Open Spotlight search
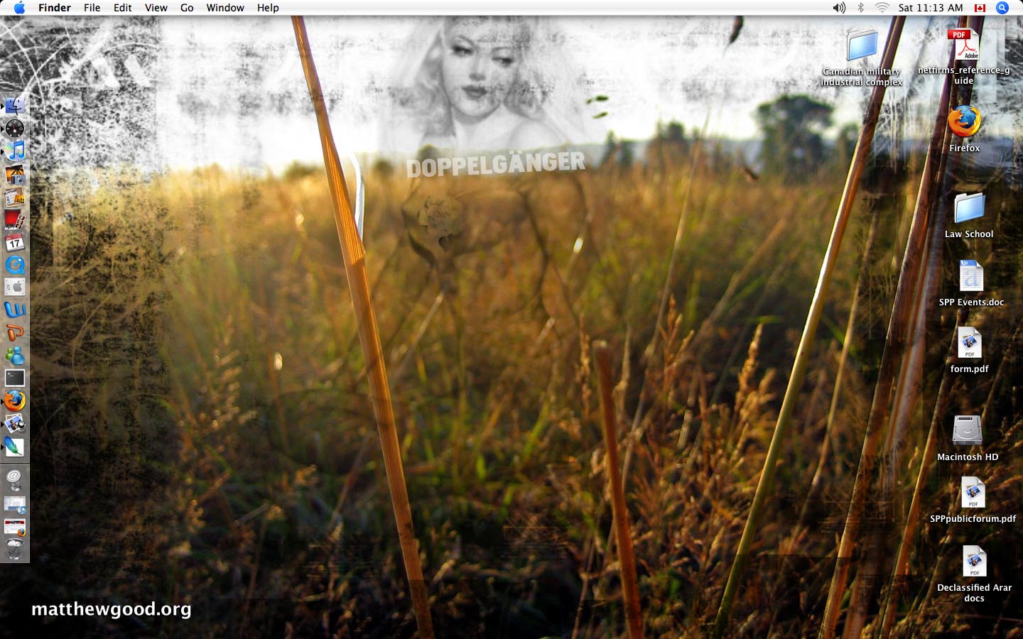This screenshot has height=639, width=1023. (x=1002, y=8)
